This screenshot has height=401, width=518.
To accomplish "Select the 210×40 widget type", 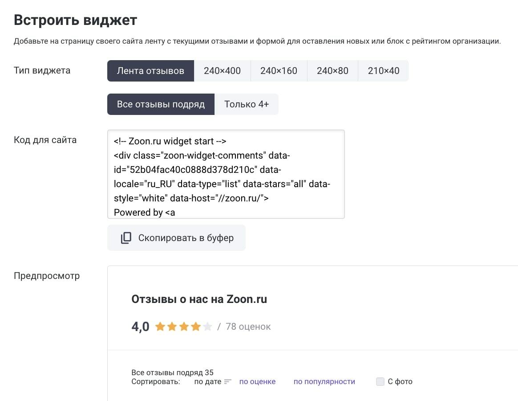I will pyautogui.click(x=383, y=71).
